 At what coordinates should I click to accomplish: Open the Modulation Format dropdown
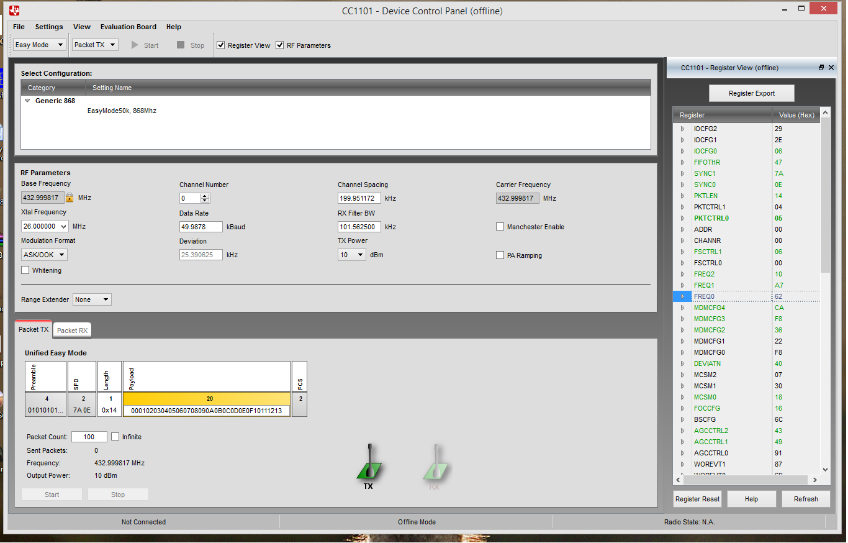pyautogui.click(x=44, y=255)
